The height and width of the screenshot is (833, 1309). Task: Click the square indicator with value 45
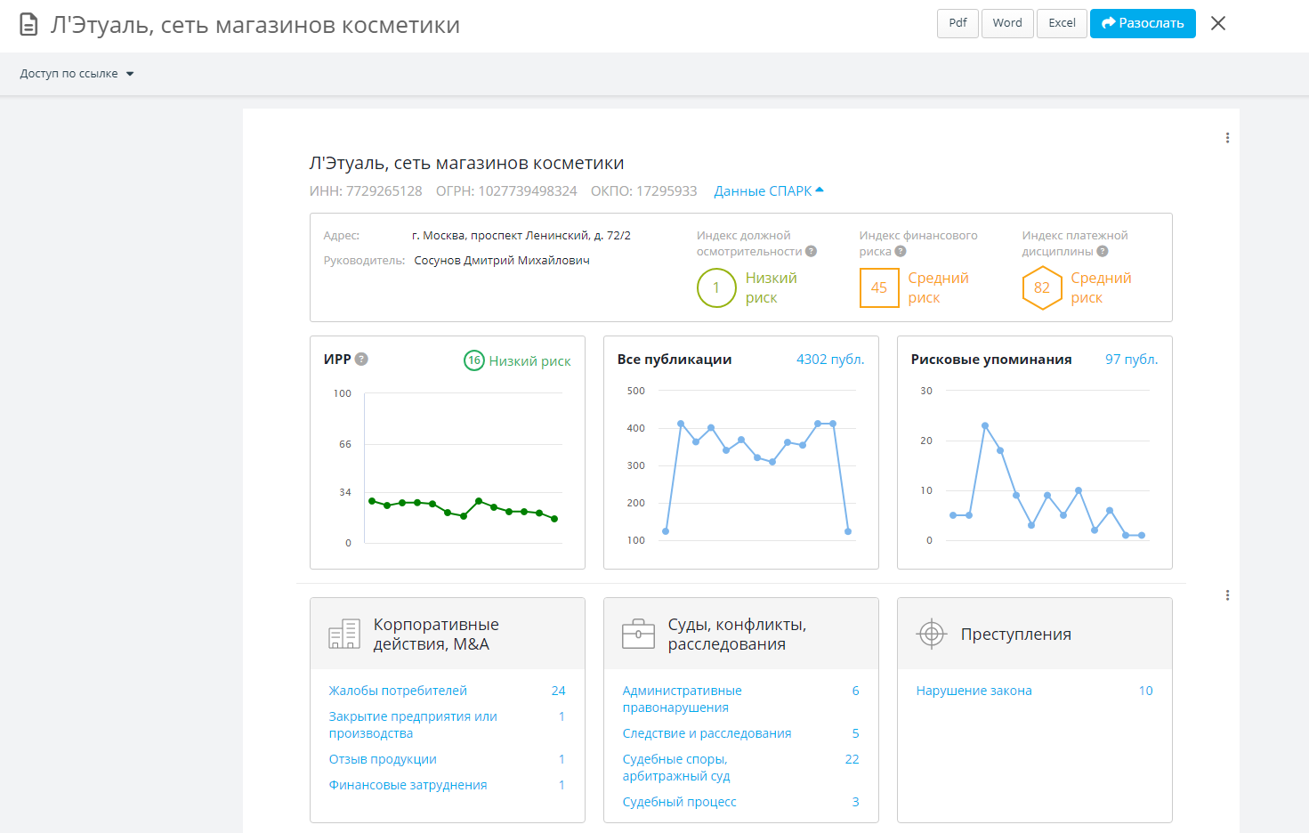click(879, 288)
